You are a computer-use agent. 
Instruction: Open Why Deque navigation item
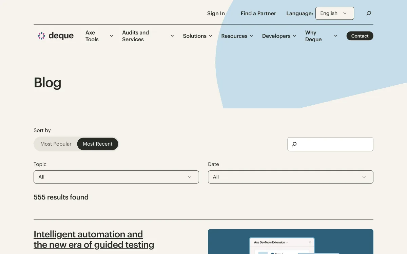pyautogui.click(x=313, y=36)
